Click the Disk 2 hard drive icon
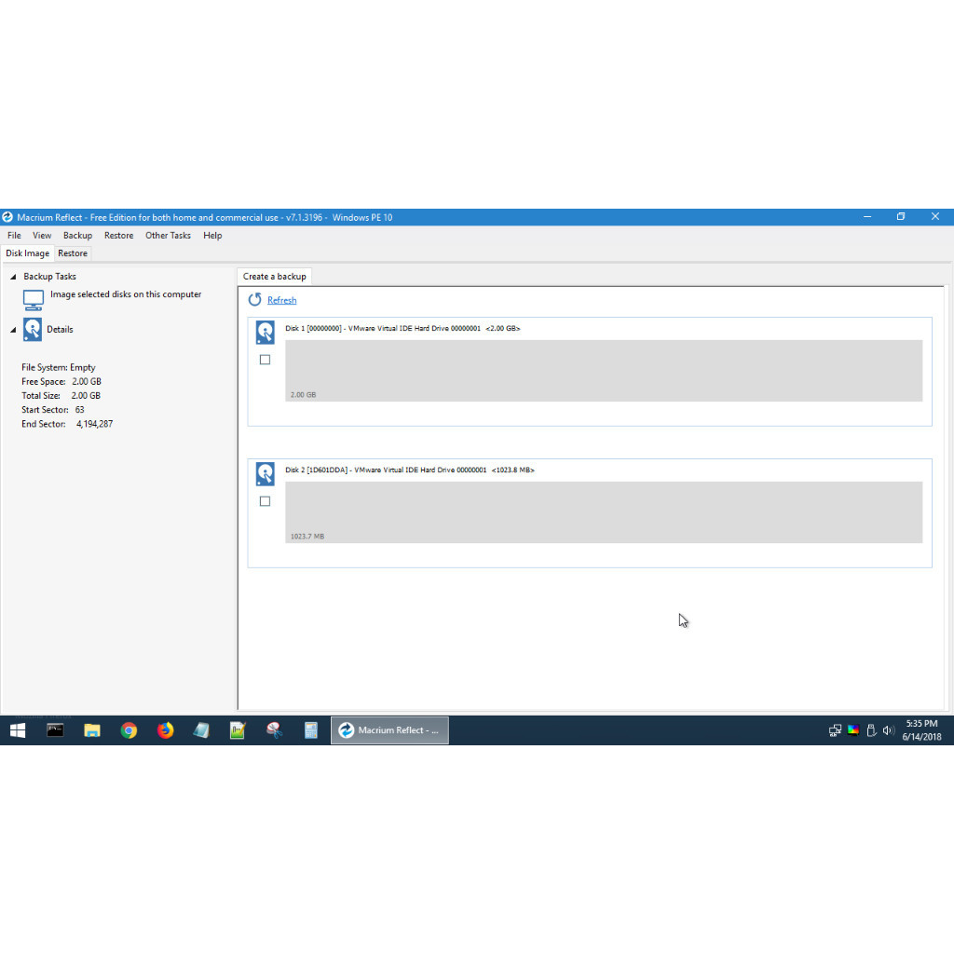 coord(266,474)
